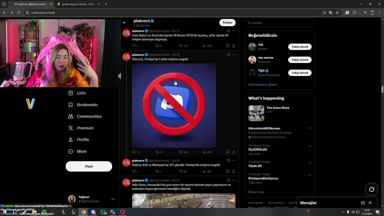Follow vay canına with Takip etmek button

tap(300, 60)
